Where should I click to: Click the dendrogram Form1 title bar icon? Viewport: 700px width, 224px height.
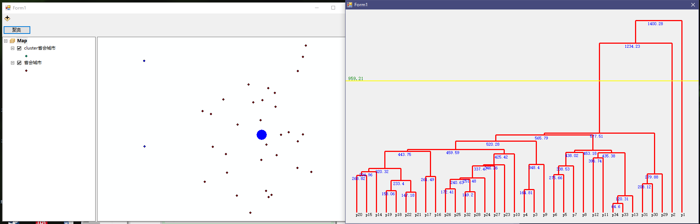coord(350,5)
